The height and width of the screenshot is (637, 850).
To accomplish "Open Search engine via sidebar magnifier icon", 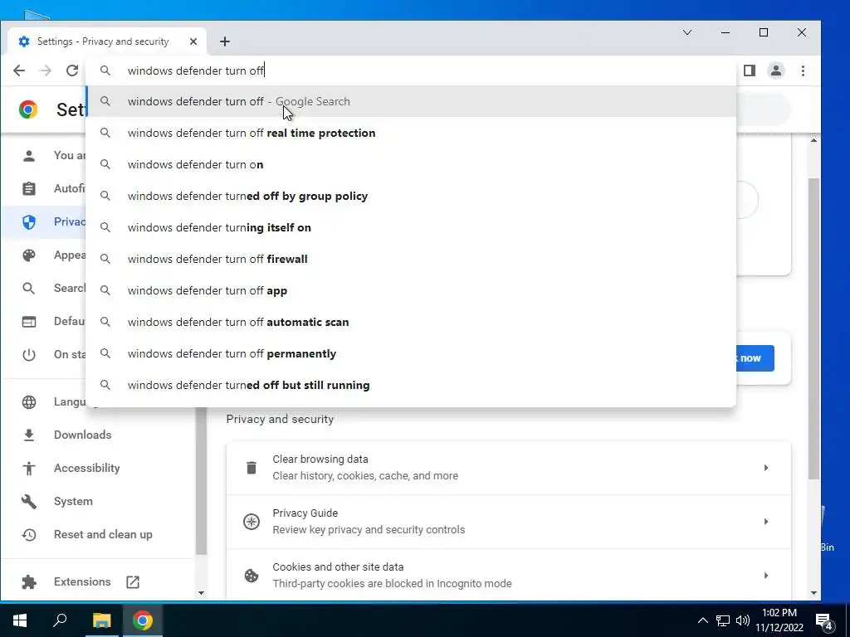I will pos(29,288).
